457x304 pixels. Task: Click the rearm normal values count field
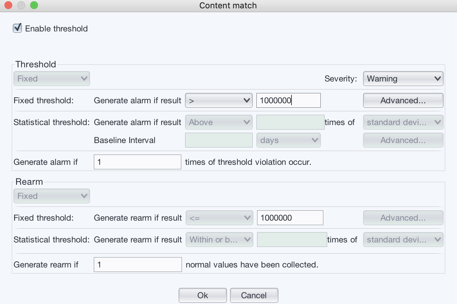[138, 265]
